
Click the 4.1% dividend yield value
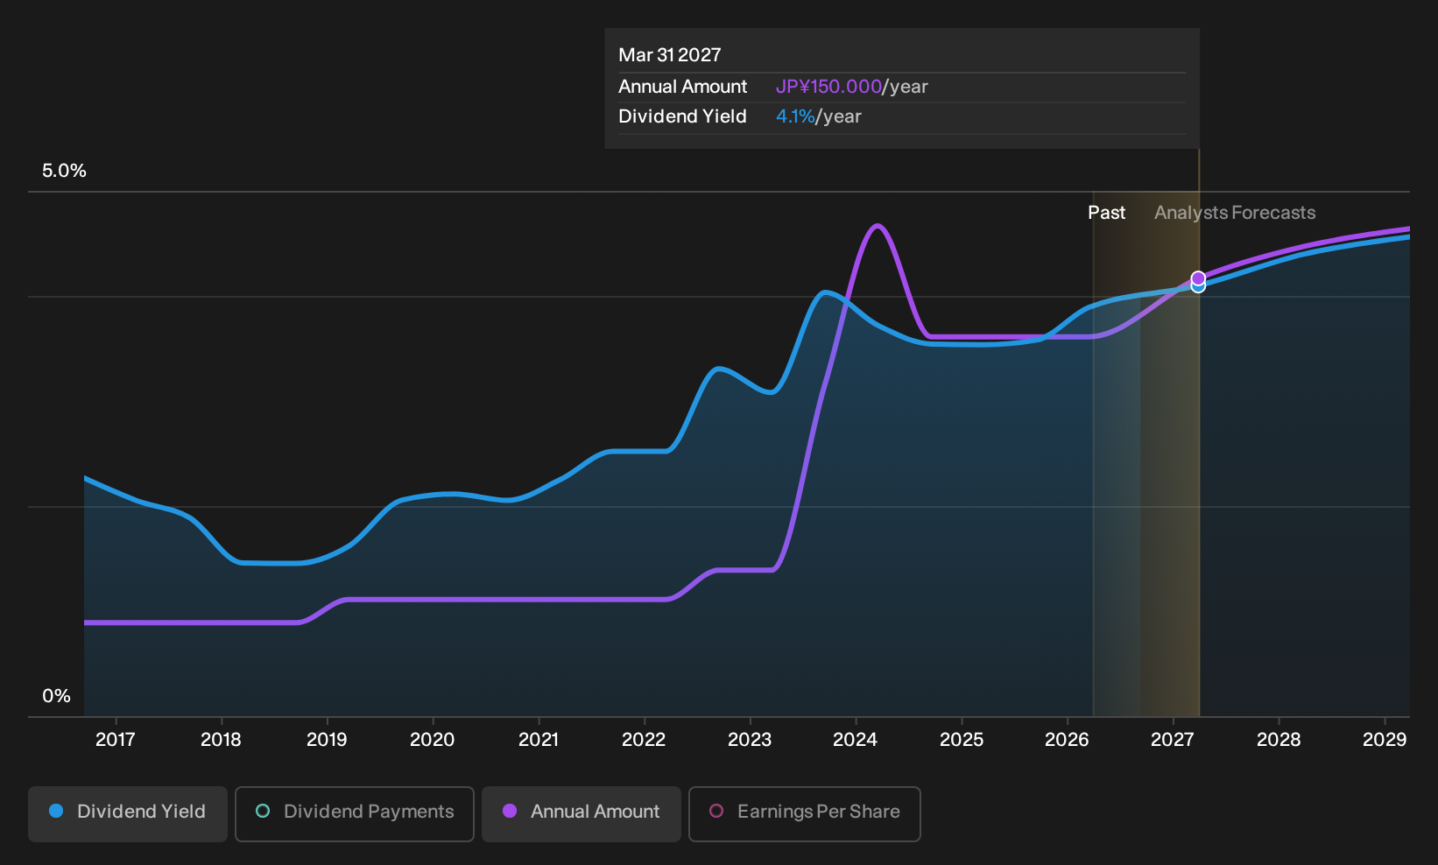point(795,116)
